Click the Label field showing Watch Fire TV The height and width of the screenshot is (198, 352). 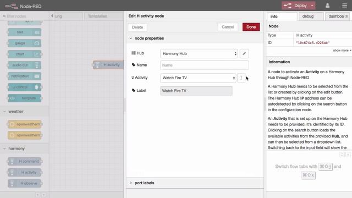196,91
